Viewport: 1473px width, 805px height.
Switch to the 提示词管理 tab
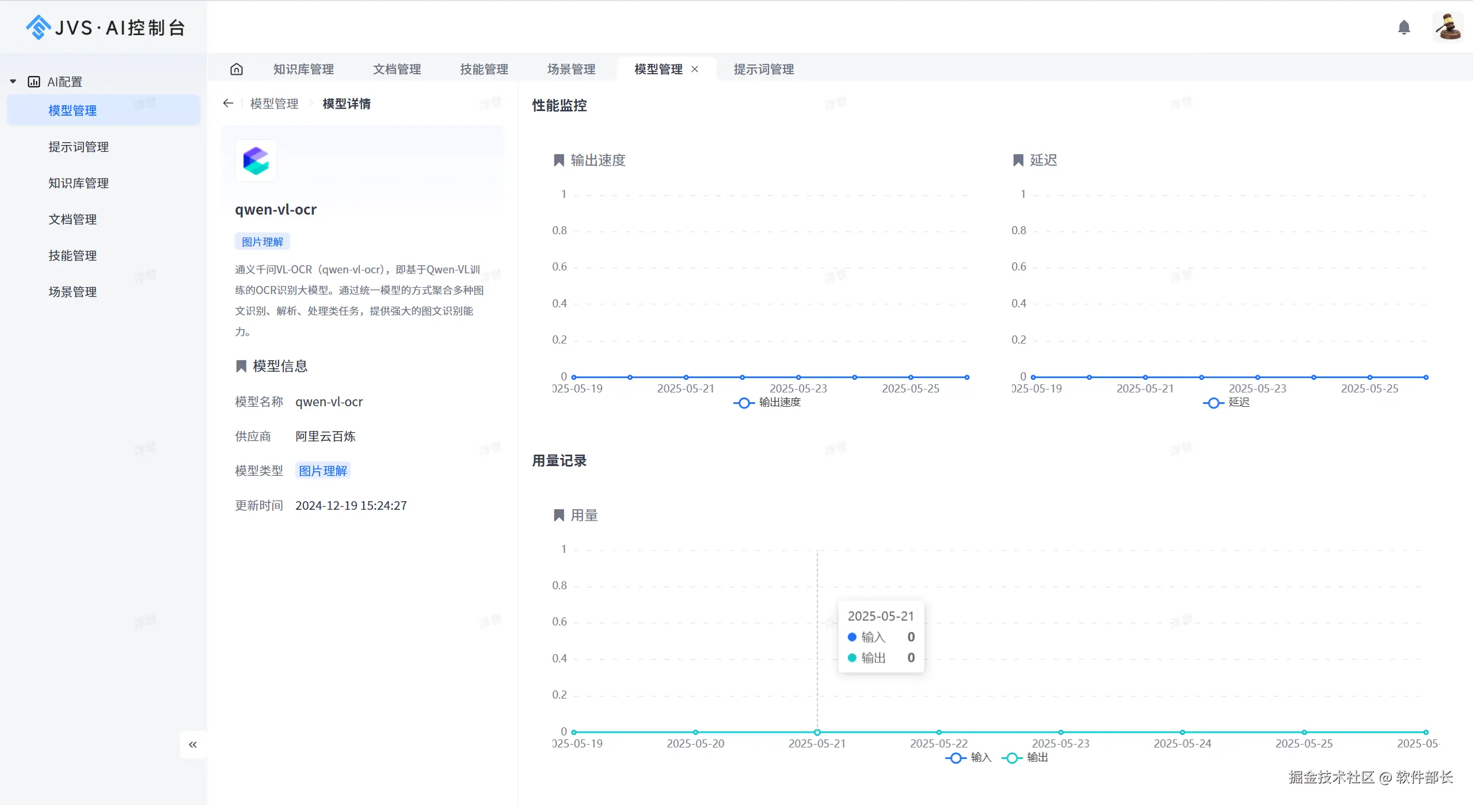(x=763, y=69)
